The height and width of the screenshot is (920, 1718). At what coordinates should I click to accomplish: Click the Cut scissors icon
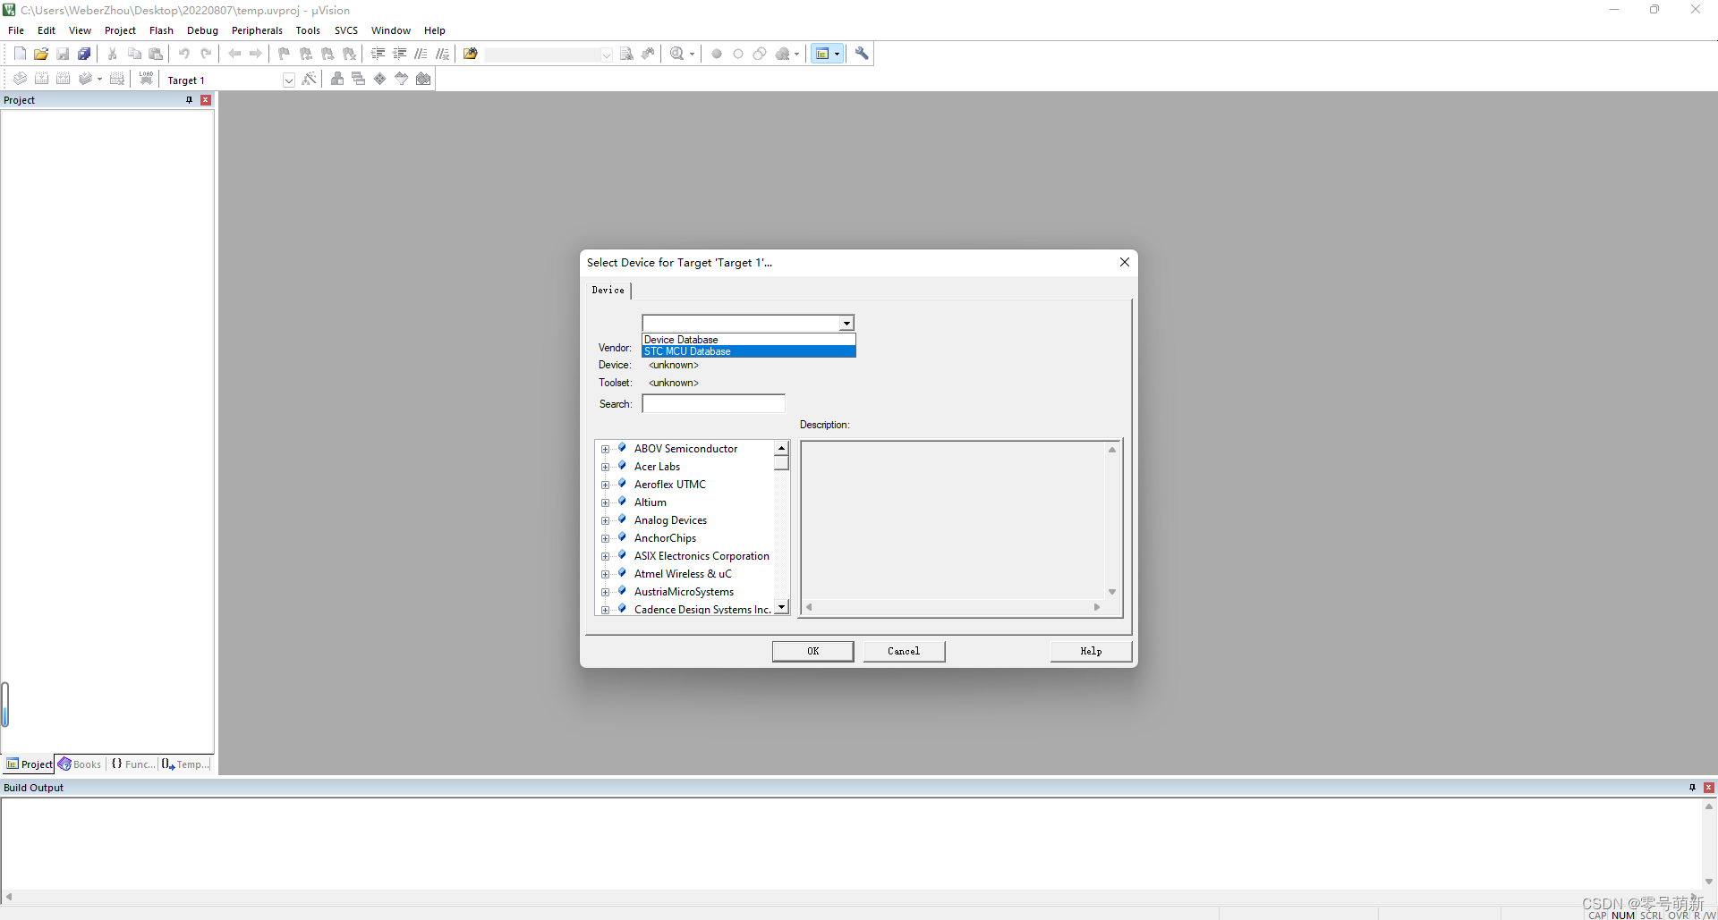113,54
